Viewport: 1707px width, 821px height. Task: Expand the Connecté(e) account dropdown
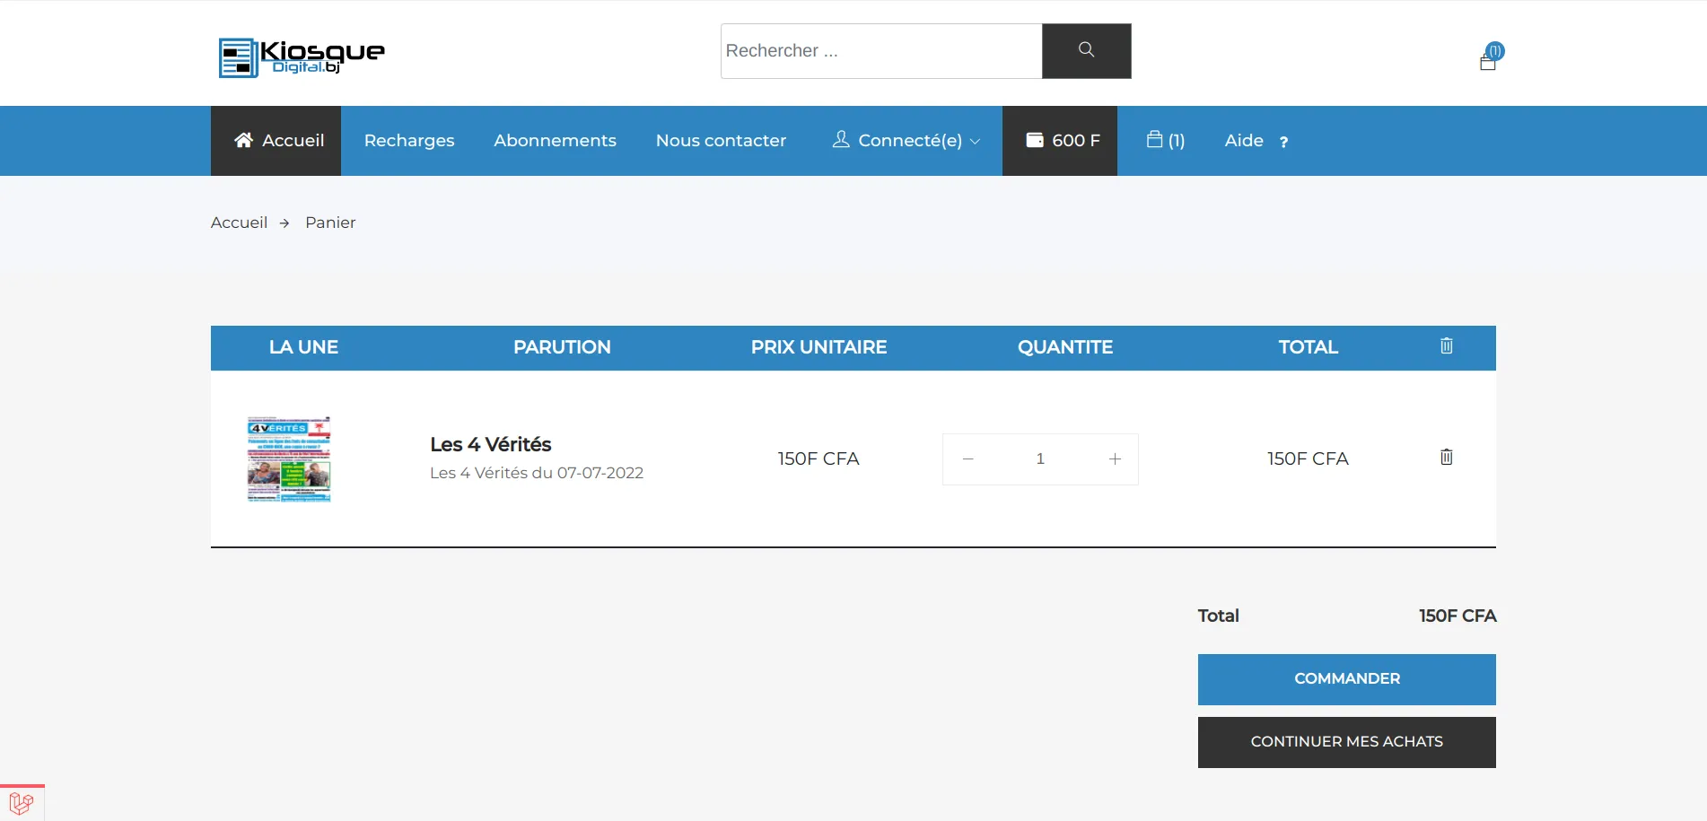(x=906, y=141)
